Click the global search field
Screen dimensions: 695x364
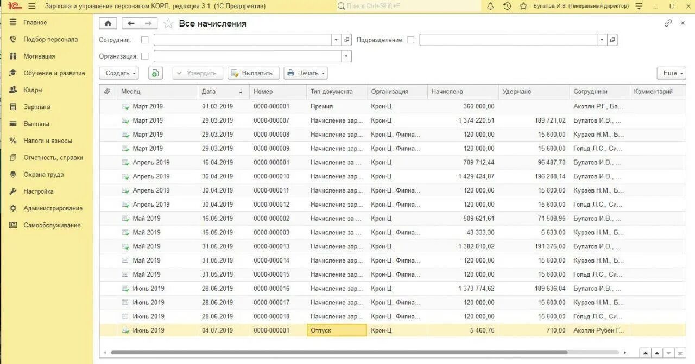point(408,6)
